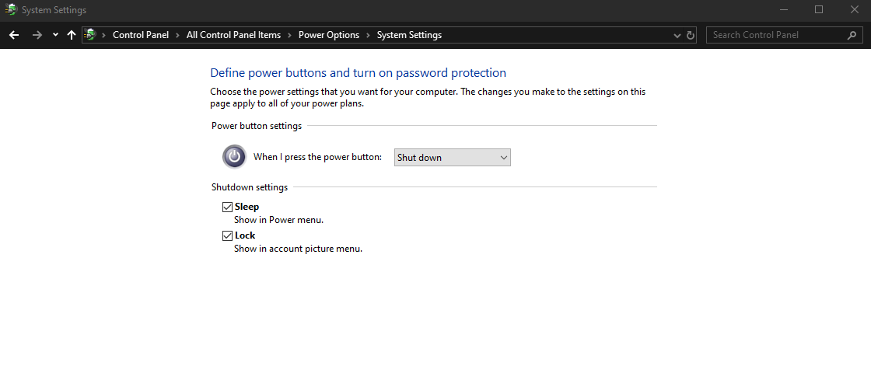Open the recent locations dropdown arrow

point(55,35)
